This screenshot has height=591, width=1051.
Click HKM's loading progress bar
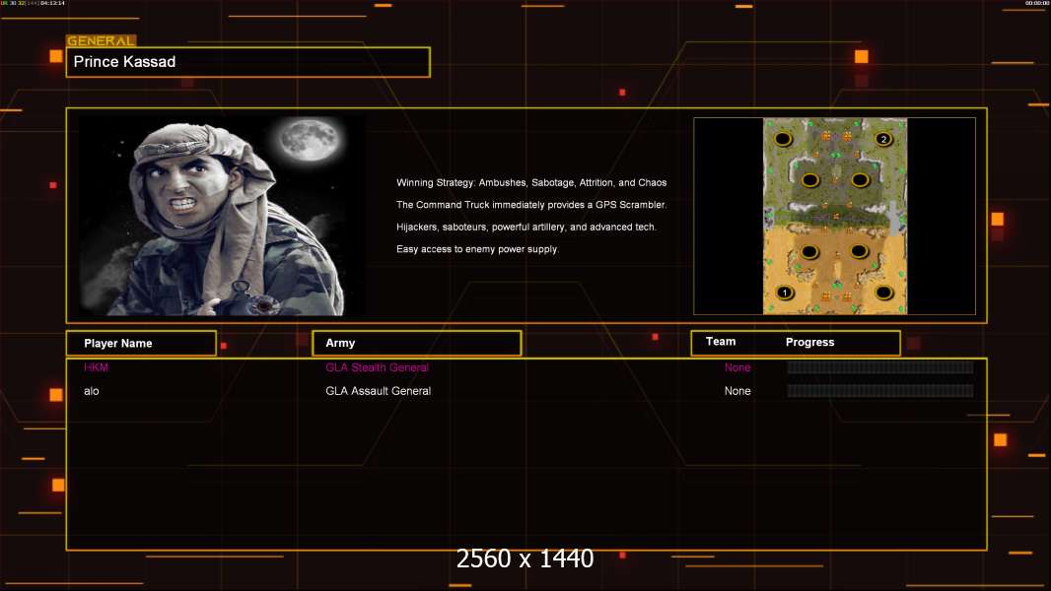[880, 366]
